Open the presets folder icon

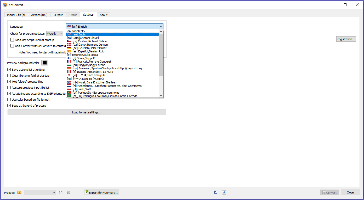tap(19, 192)
